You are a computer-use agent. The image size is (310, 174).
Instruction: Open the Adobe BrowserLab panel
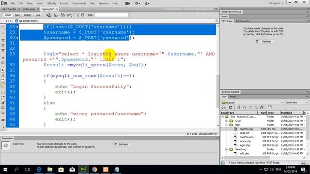232,12
